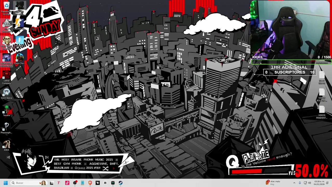Click the 1HR ADICIONAL overlay text
This screenshot has width=332, height=187.
[289, 67]
